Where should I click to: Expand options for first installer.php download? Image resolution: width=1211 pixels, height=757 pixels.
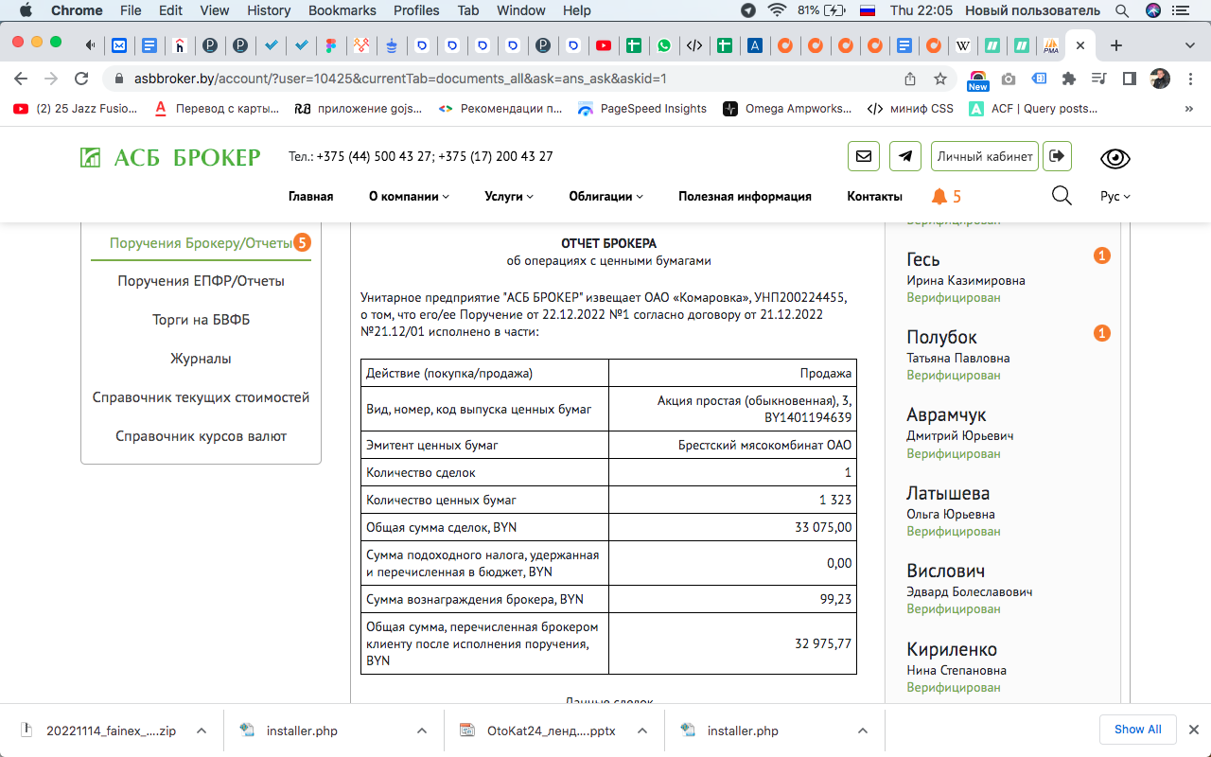(x=421, y=731)
